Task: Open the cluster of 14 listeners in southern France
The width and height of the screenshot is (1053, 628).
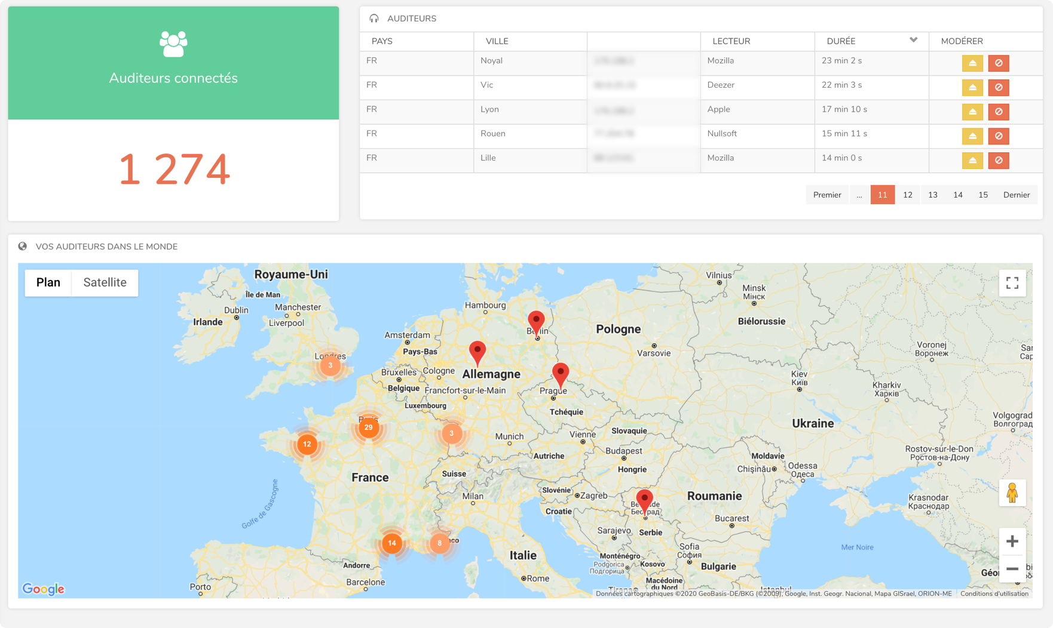Action: tap(392, 543)
